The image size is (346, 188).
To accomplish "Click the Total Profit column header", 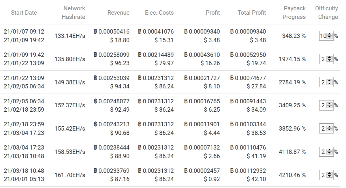I will tap(252, 13).
